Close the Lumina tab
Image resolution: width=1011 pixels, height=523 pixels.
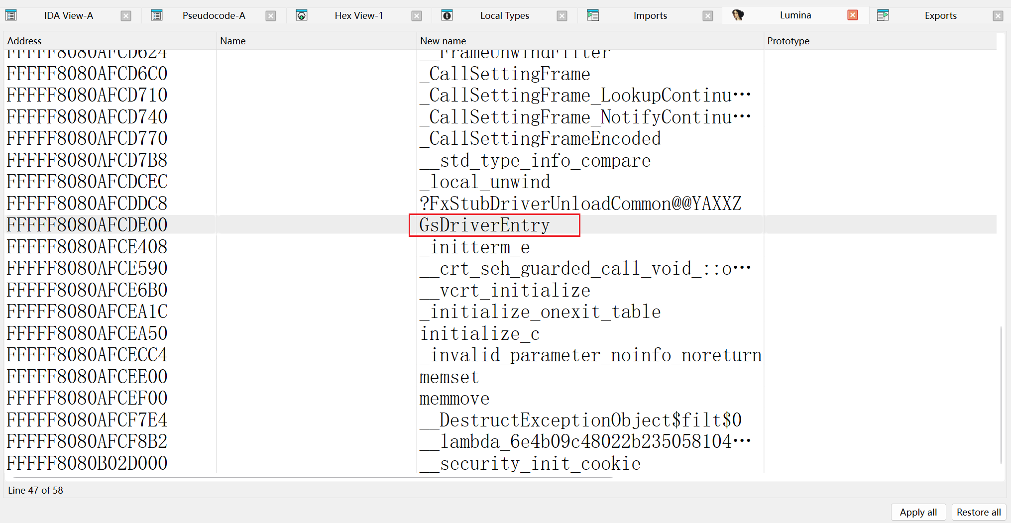click(853, 15)
